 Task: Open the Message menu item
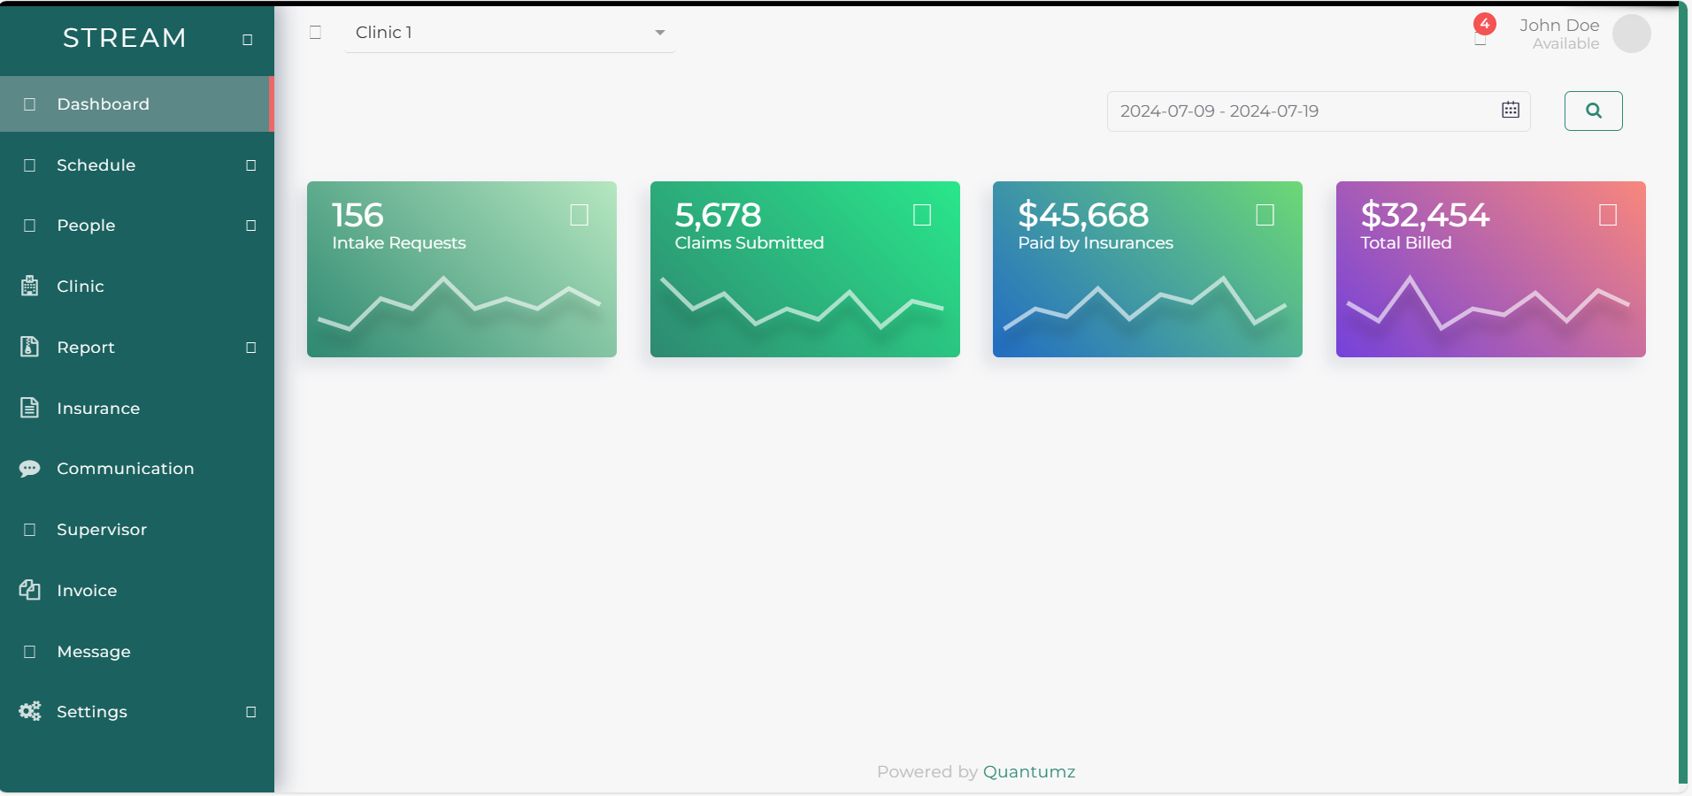point(94,652)
